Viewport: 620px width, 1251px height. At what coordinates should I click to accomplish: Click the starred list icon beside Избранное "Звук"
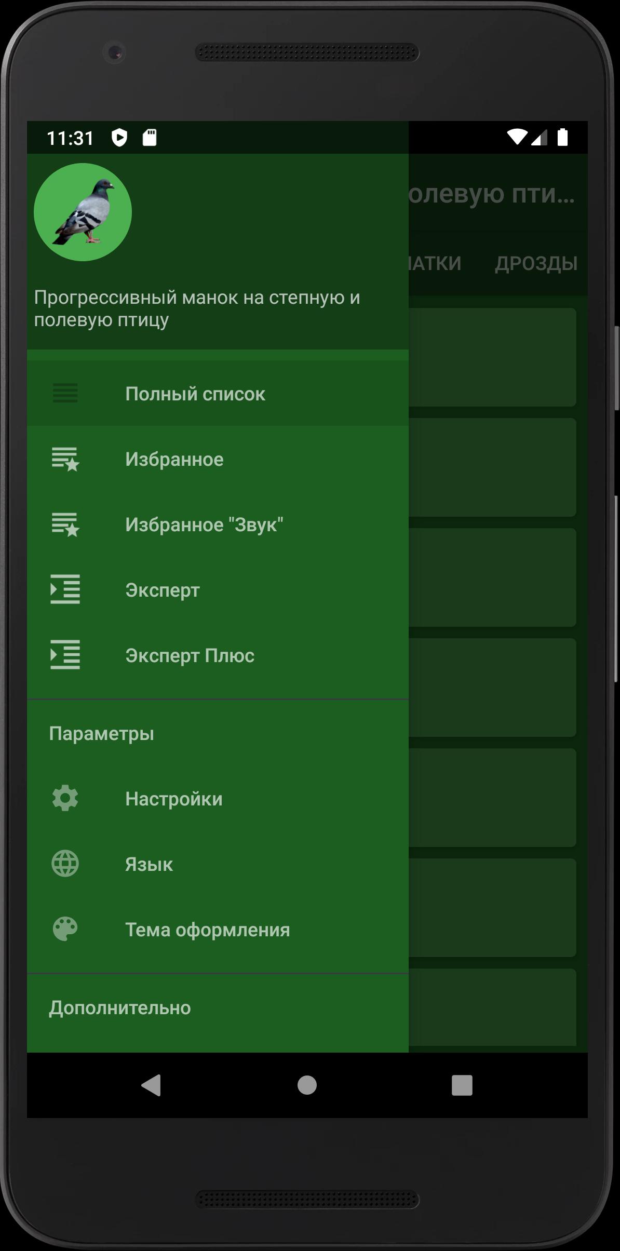(65, 524)
